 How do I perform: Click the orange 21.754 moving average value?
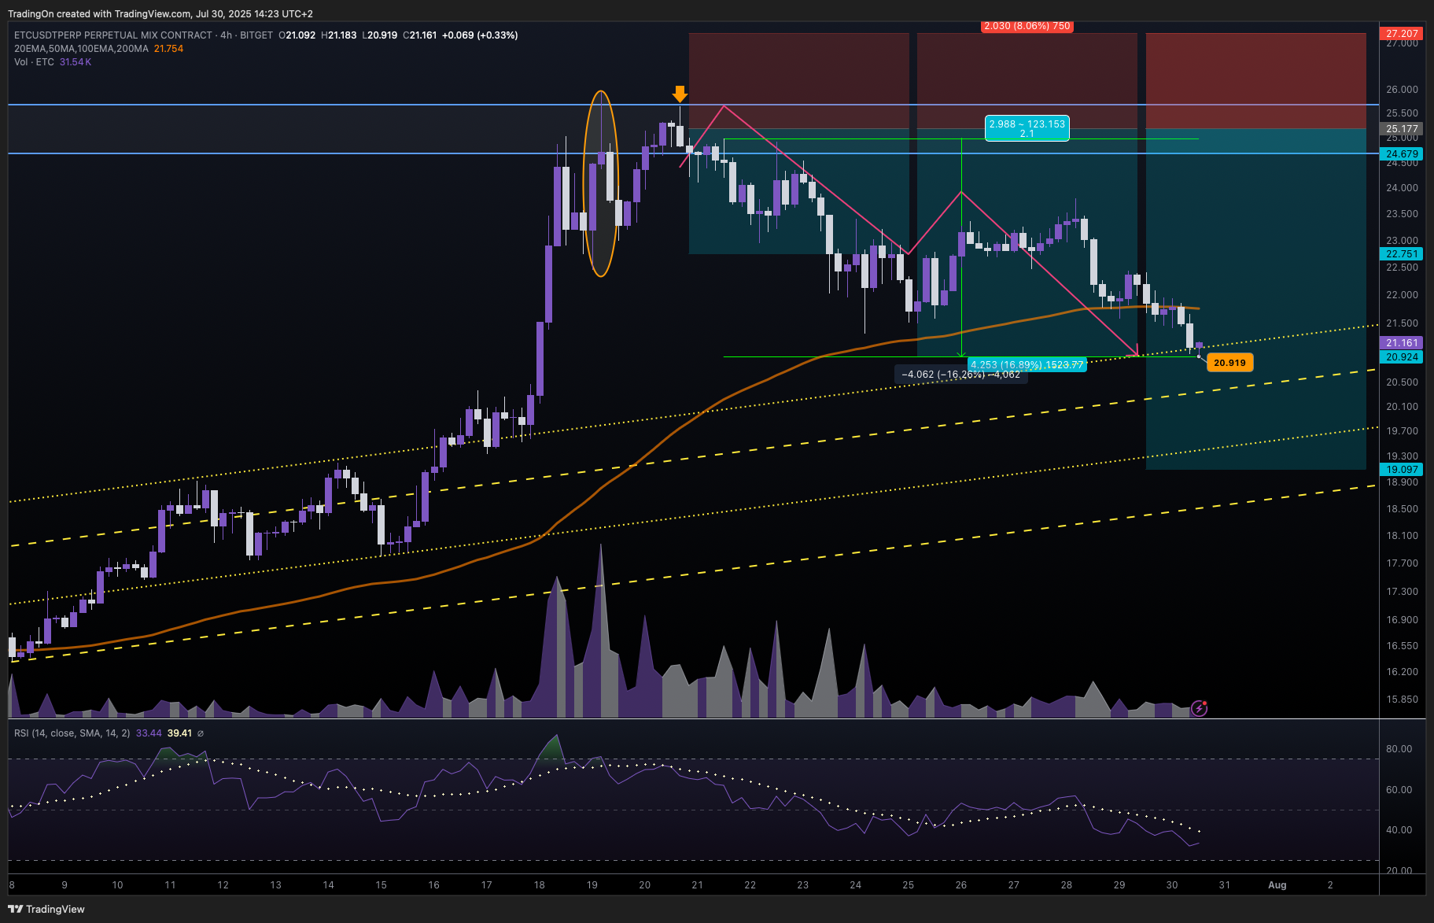point(168,49)
